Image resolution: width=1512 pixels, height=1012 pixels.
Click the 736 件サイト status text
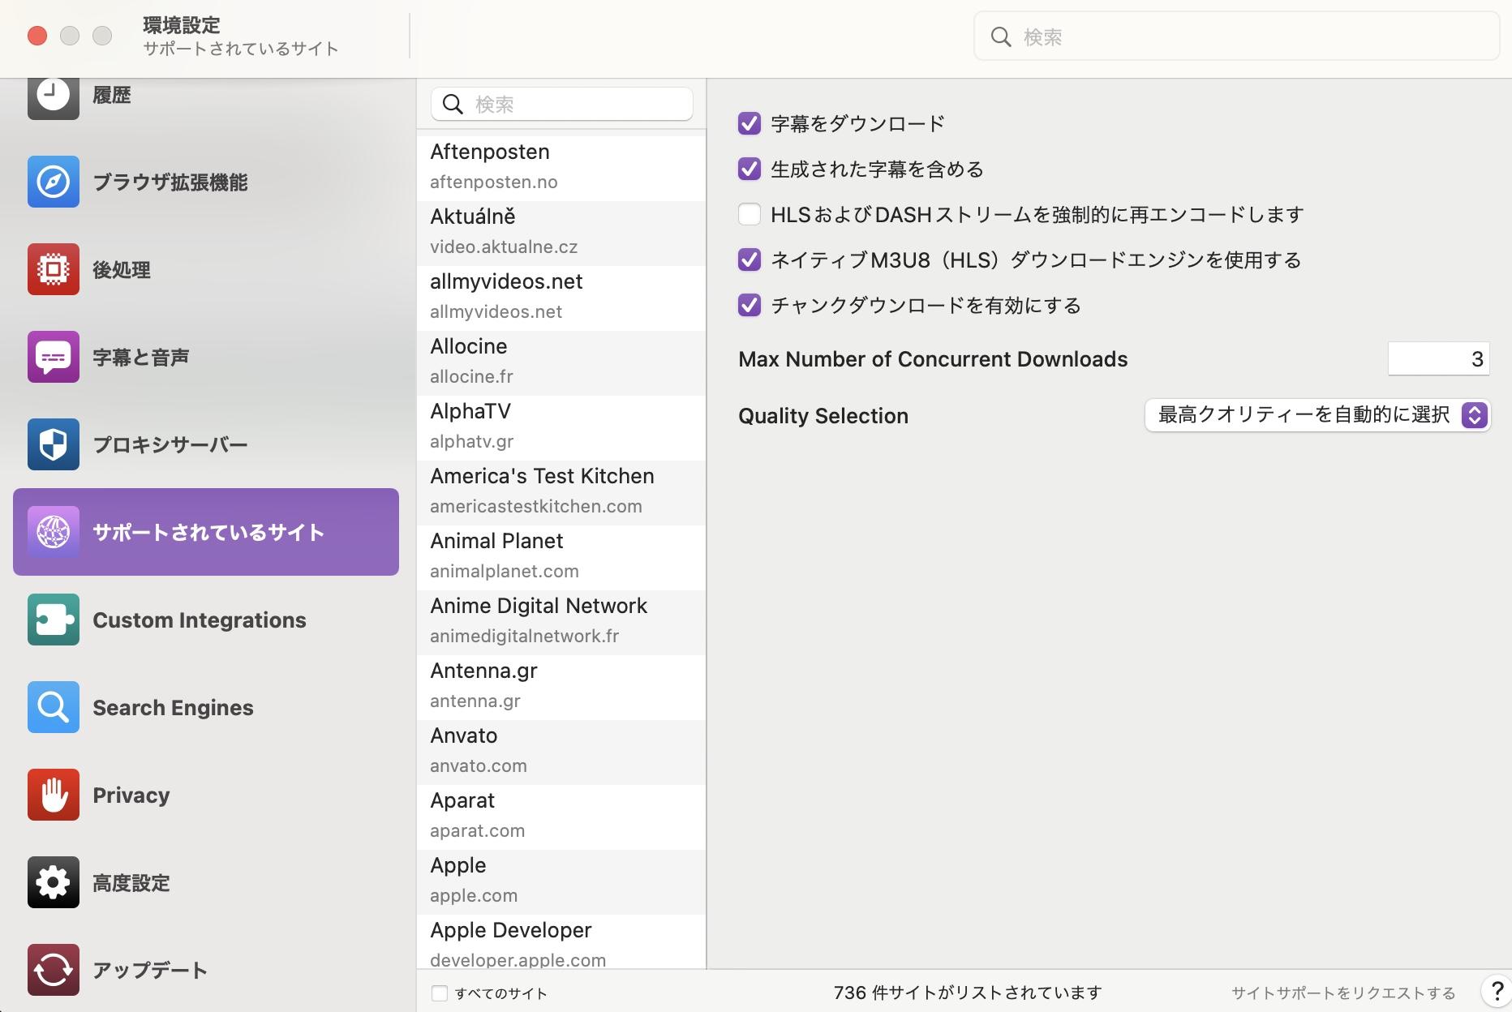[968, 993]
